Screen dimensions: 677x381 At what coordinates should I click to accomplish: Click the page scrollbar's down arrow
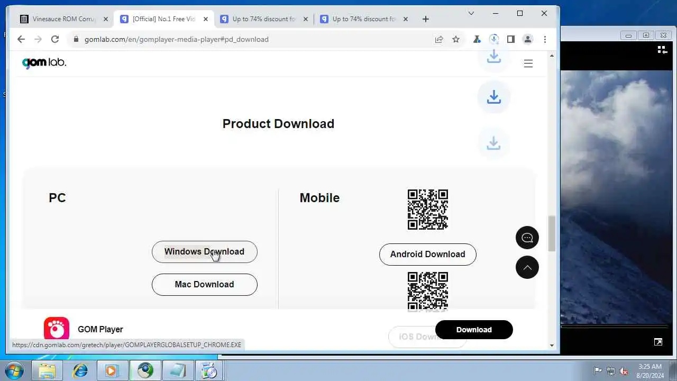point(552,346)
